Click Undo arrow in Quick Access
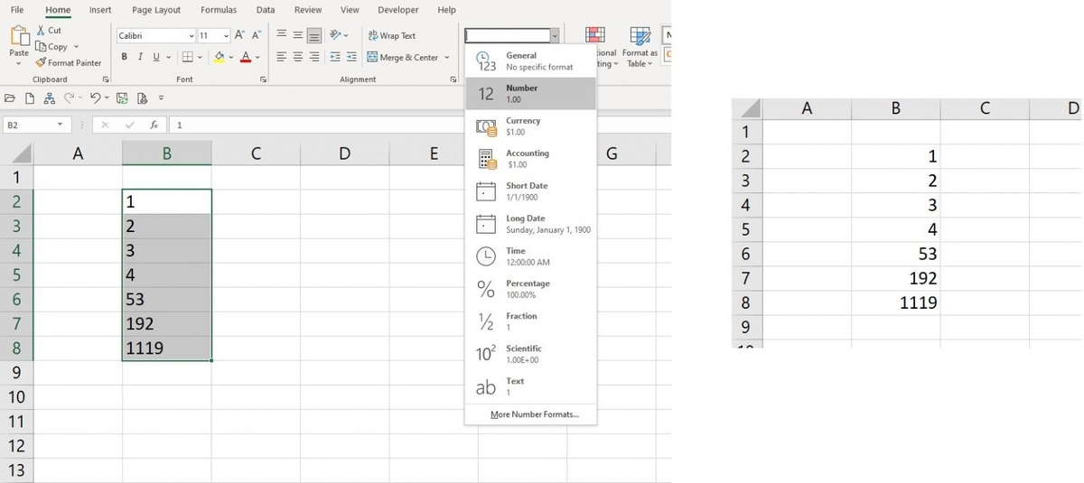The width and height of the screenshot is (1084, 483). point(95,98)
